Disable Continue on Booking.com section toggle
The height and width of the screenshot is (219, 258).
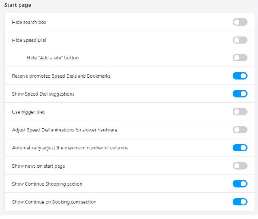(x=240, y=202)
